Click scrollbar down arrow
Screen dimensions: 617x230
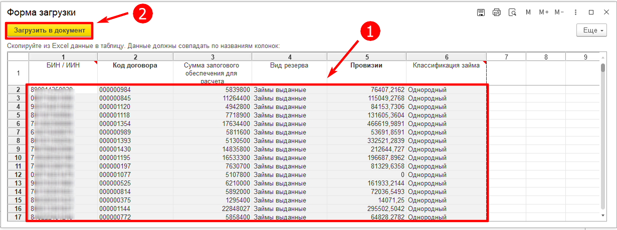[603, 215]
